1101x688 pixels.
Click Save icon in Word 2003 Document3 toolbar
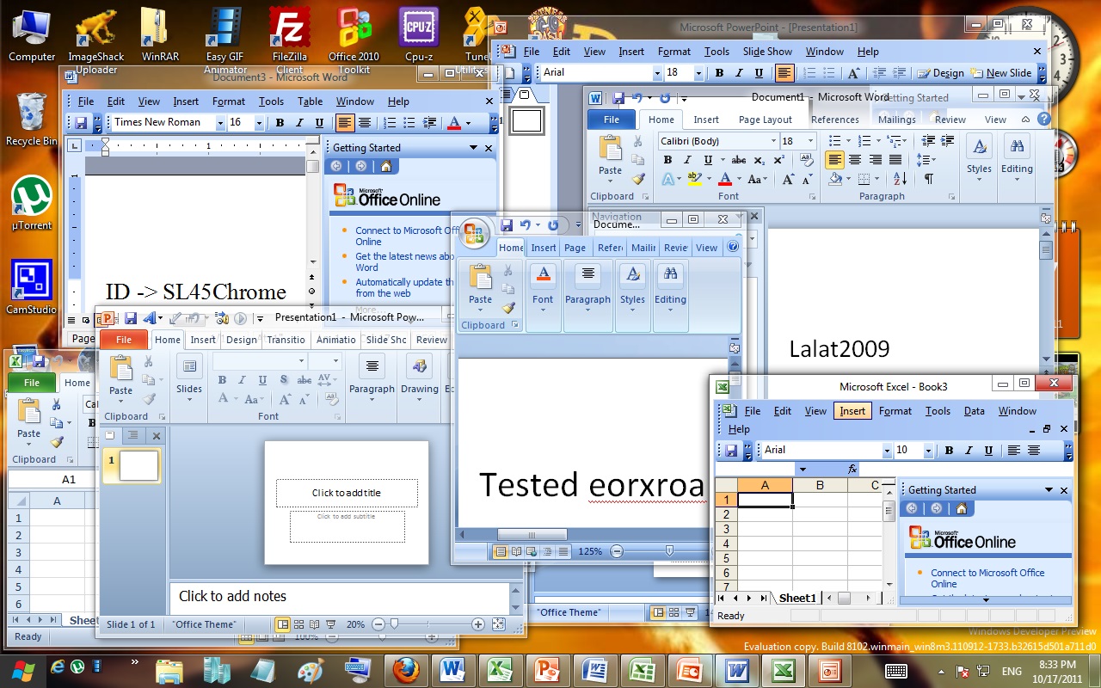click(x=81, y=123)
